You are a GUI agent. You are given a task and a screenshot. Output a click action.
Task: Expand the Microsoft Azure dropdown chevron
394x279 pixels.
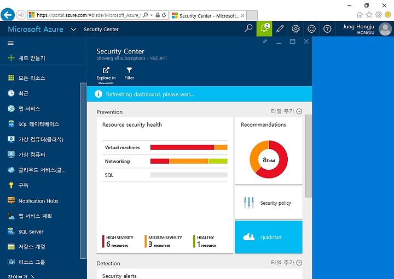point(73,29)
